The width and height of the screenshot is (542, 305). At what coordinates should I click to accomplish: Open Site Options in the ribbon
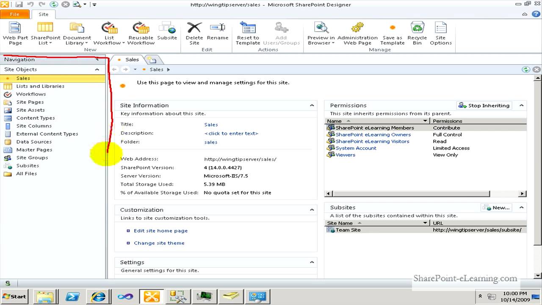tap(441, 33)
